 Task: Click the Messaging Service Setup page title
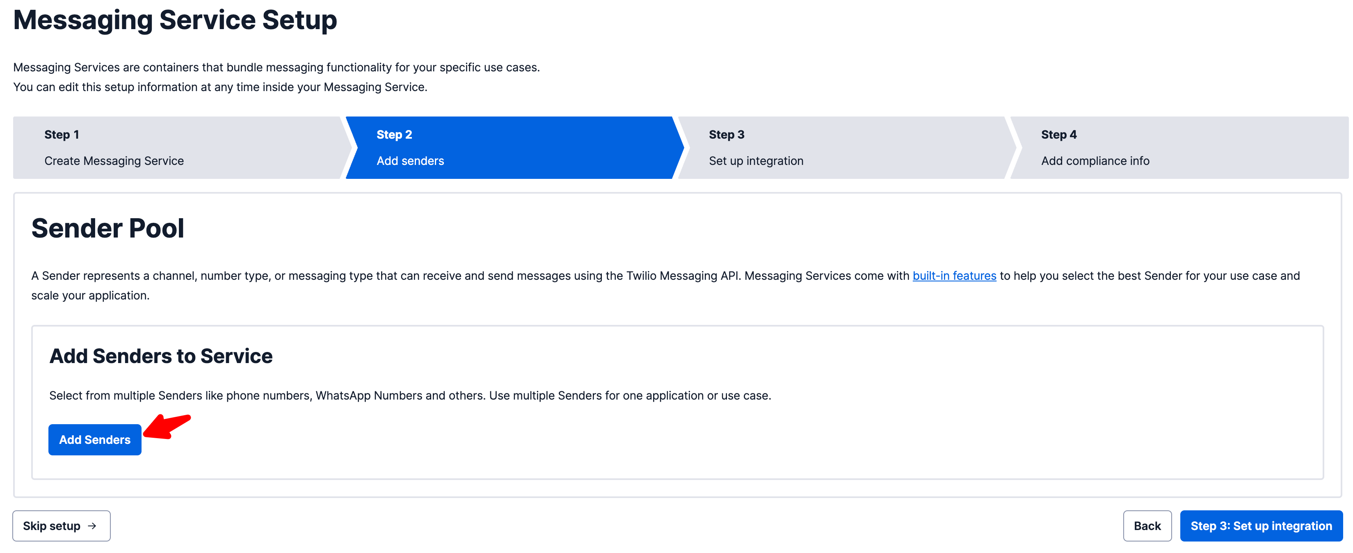click(x=175, y=20)
